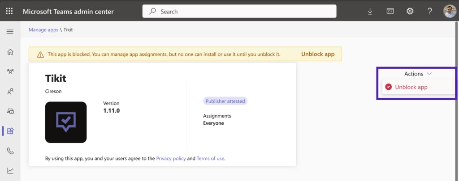Open Teams apps section in sidebar

click(x=10, y=131)
